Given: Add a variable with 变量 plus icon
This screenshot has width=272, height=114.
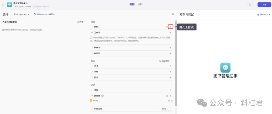Looking at the screenshot, I should click(170, 90).
